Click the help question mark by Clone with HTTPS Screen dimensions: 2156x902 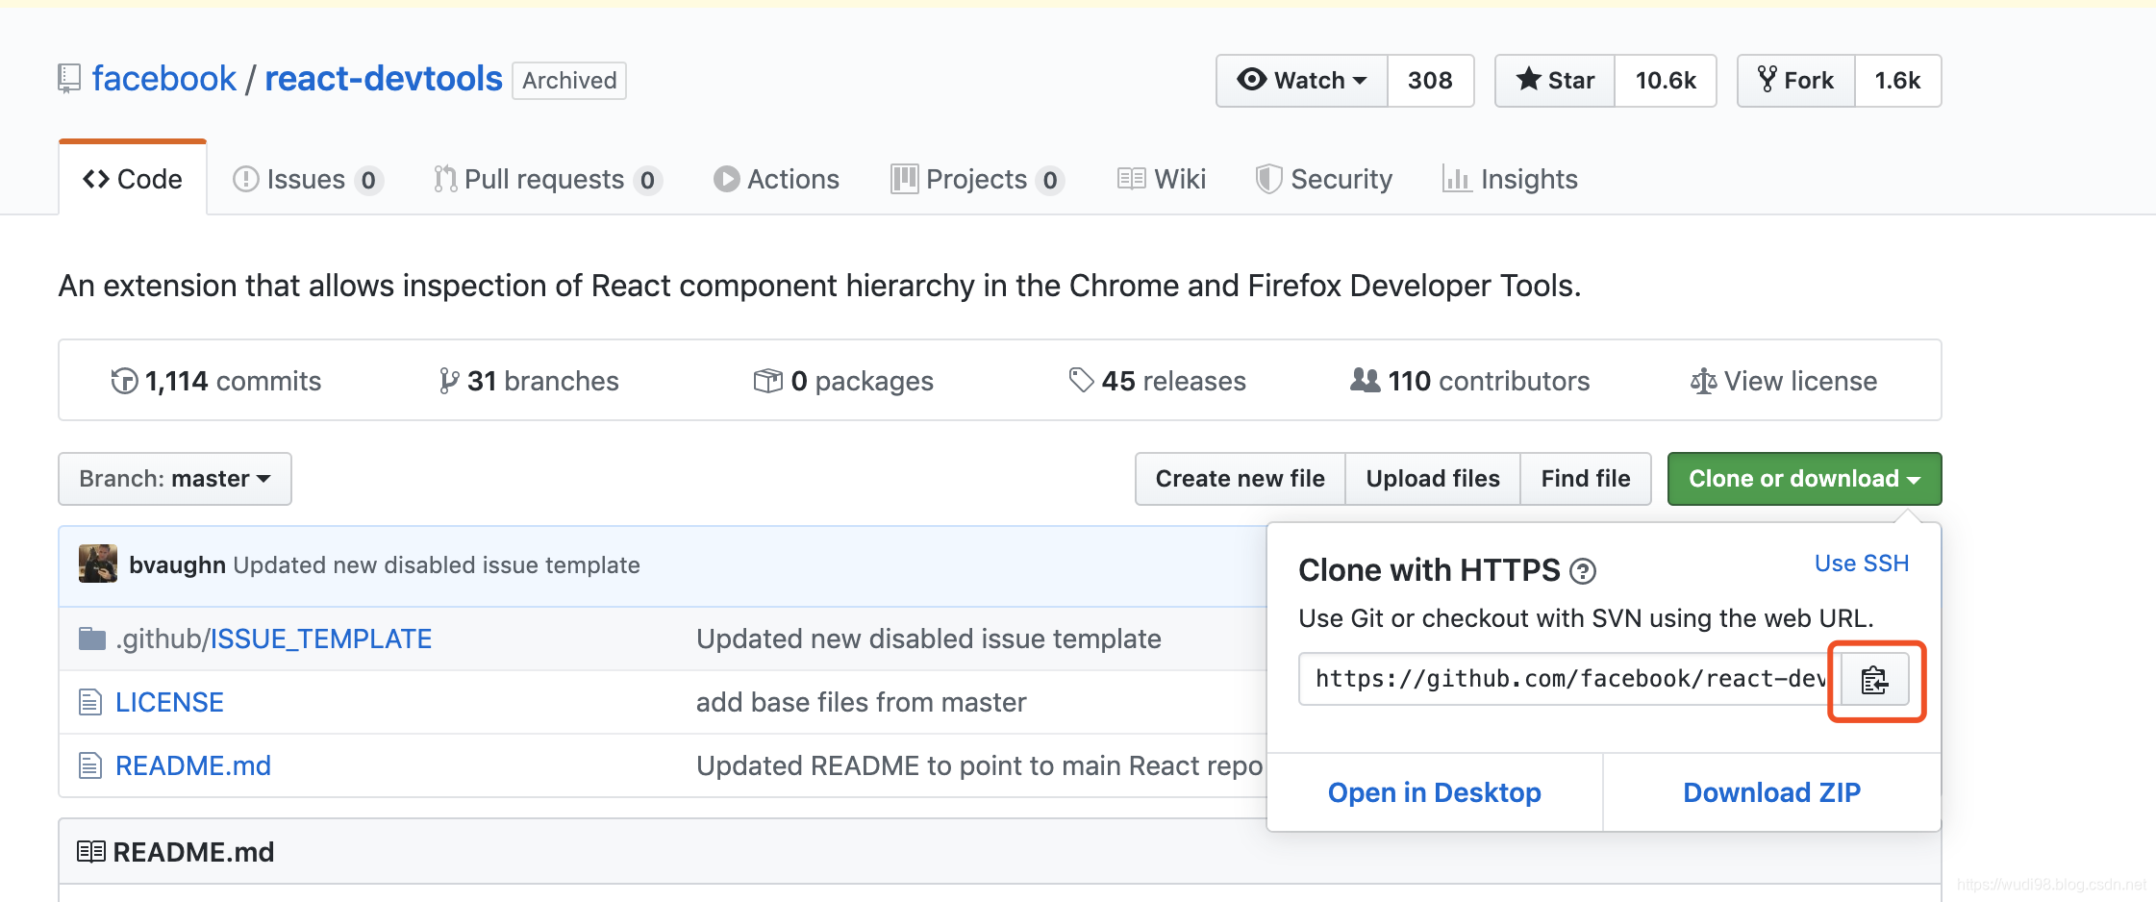point(1582,572)
